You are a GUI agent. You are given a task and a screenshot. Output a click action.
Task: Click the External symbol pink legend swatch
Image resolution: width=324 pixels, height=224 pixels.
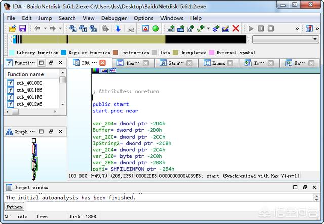212,53
